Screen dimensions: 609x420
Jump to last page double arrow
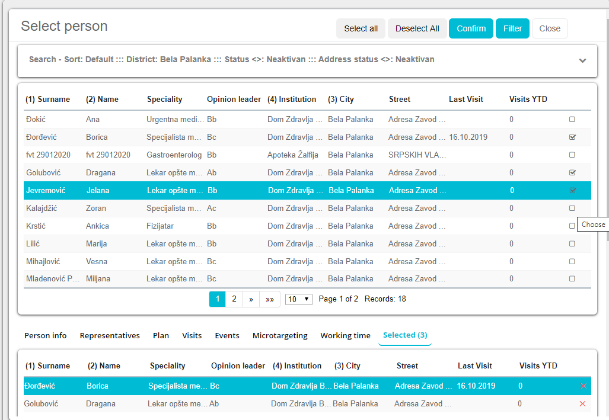point(270,299)
